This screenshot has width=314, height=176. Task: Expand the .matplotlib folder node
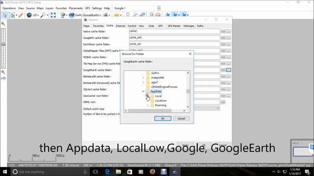point(143,78)
